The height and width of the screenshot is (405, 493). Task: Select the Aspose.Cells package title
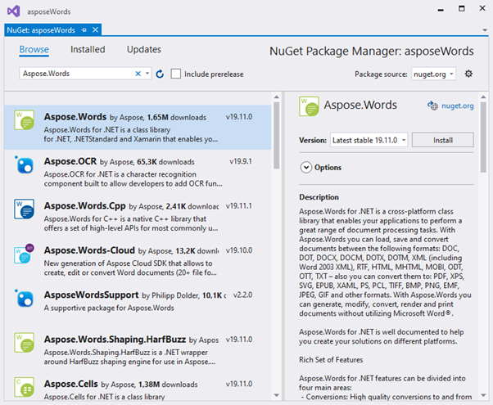click(x=71, y=384)
